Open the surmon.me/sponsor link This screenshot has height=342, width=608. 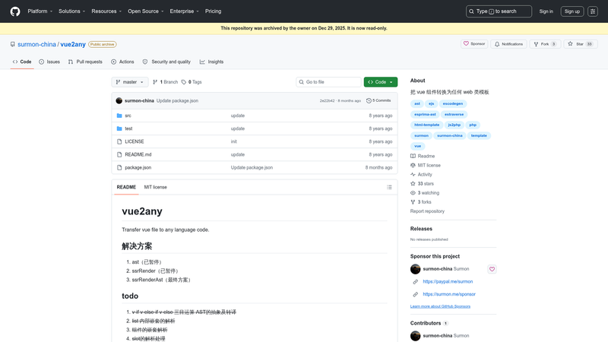point(449,294)
